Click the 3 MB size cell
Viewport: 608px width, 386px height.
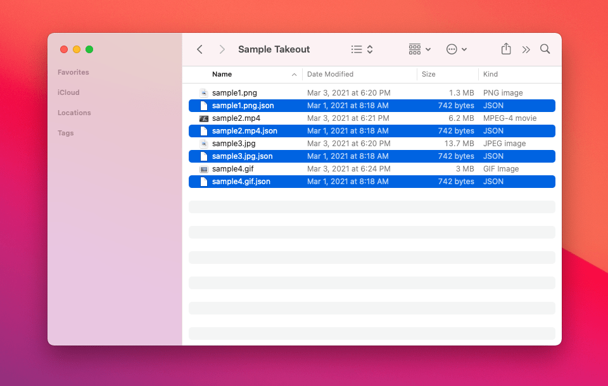[465, 169]
